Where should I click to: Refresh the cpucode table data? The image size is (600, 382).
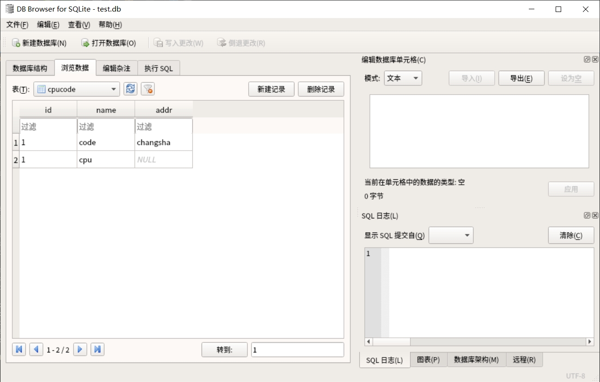coord(130,89)
